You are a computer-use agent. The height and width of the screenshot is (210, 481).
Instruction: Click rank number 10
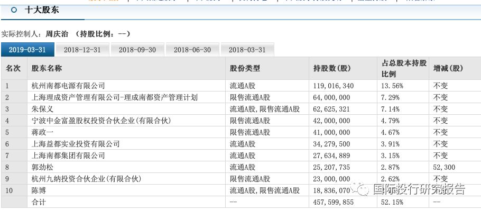9,190
